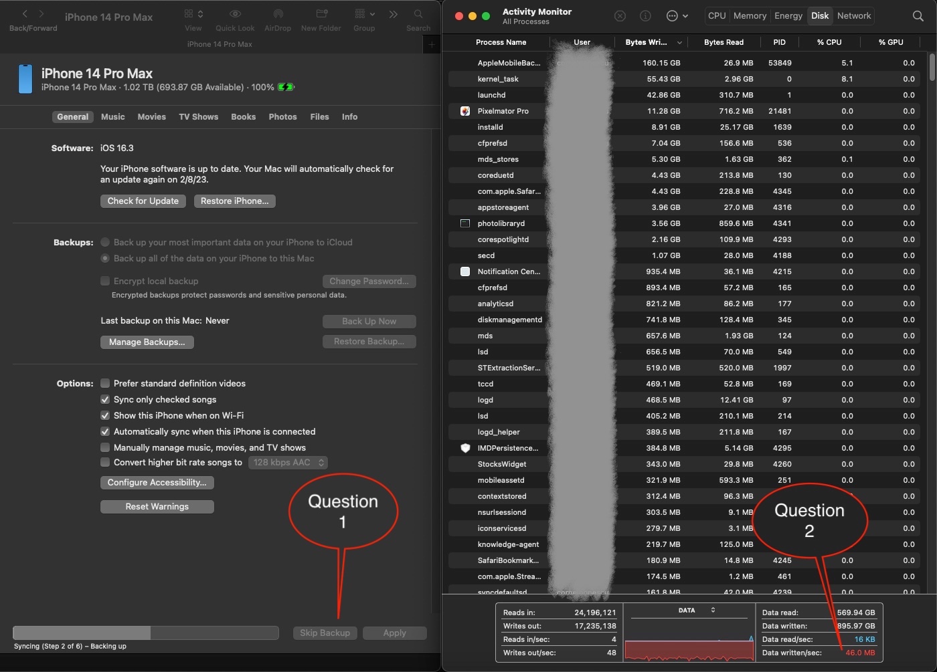Enable Prefer standard definition videos

(105, 384)
